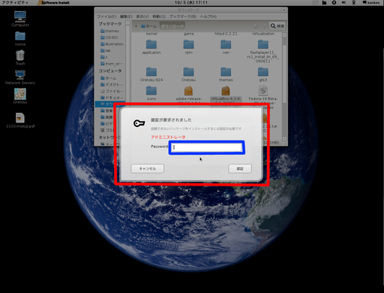Click the back navigation arrow in file manager

[256, 26]
